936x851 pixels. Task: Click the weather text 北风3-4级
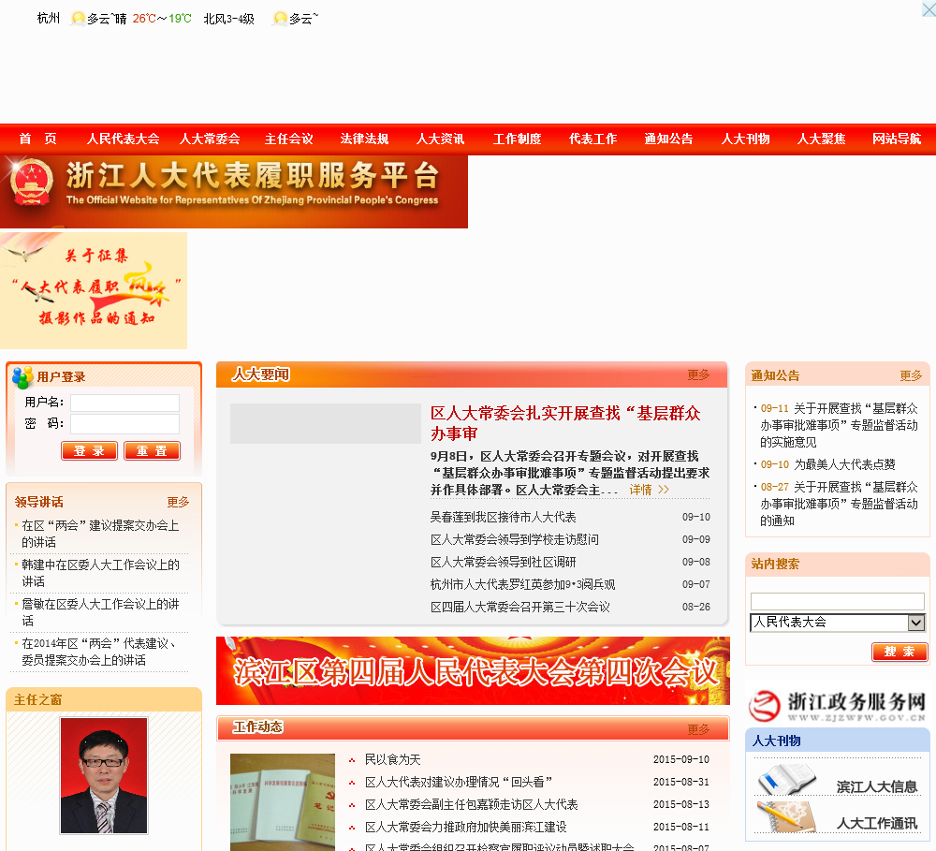click(229, 19)
